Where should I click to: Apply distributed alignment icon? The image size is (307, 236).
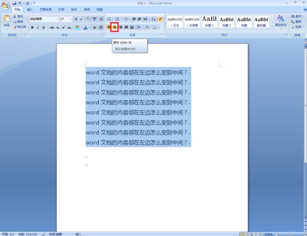pyautogui.click(x=132, y=27)
